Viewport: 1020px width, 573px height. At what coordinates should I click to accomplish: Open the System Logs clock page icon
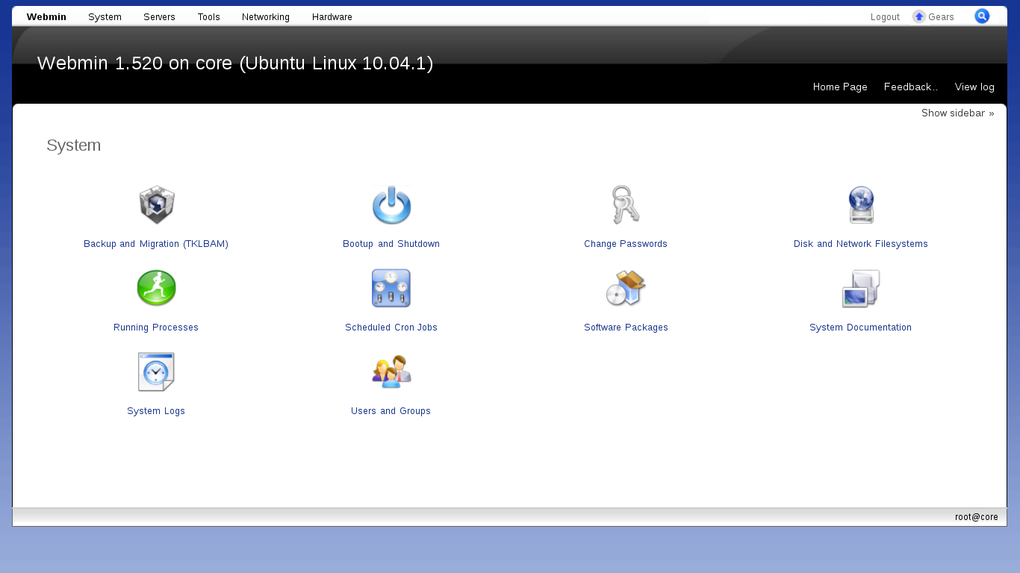pos(156,372)
